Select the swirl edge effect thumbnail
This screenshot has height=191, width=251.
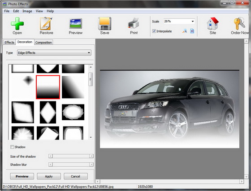pos(73,112)
